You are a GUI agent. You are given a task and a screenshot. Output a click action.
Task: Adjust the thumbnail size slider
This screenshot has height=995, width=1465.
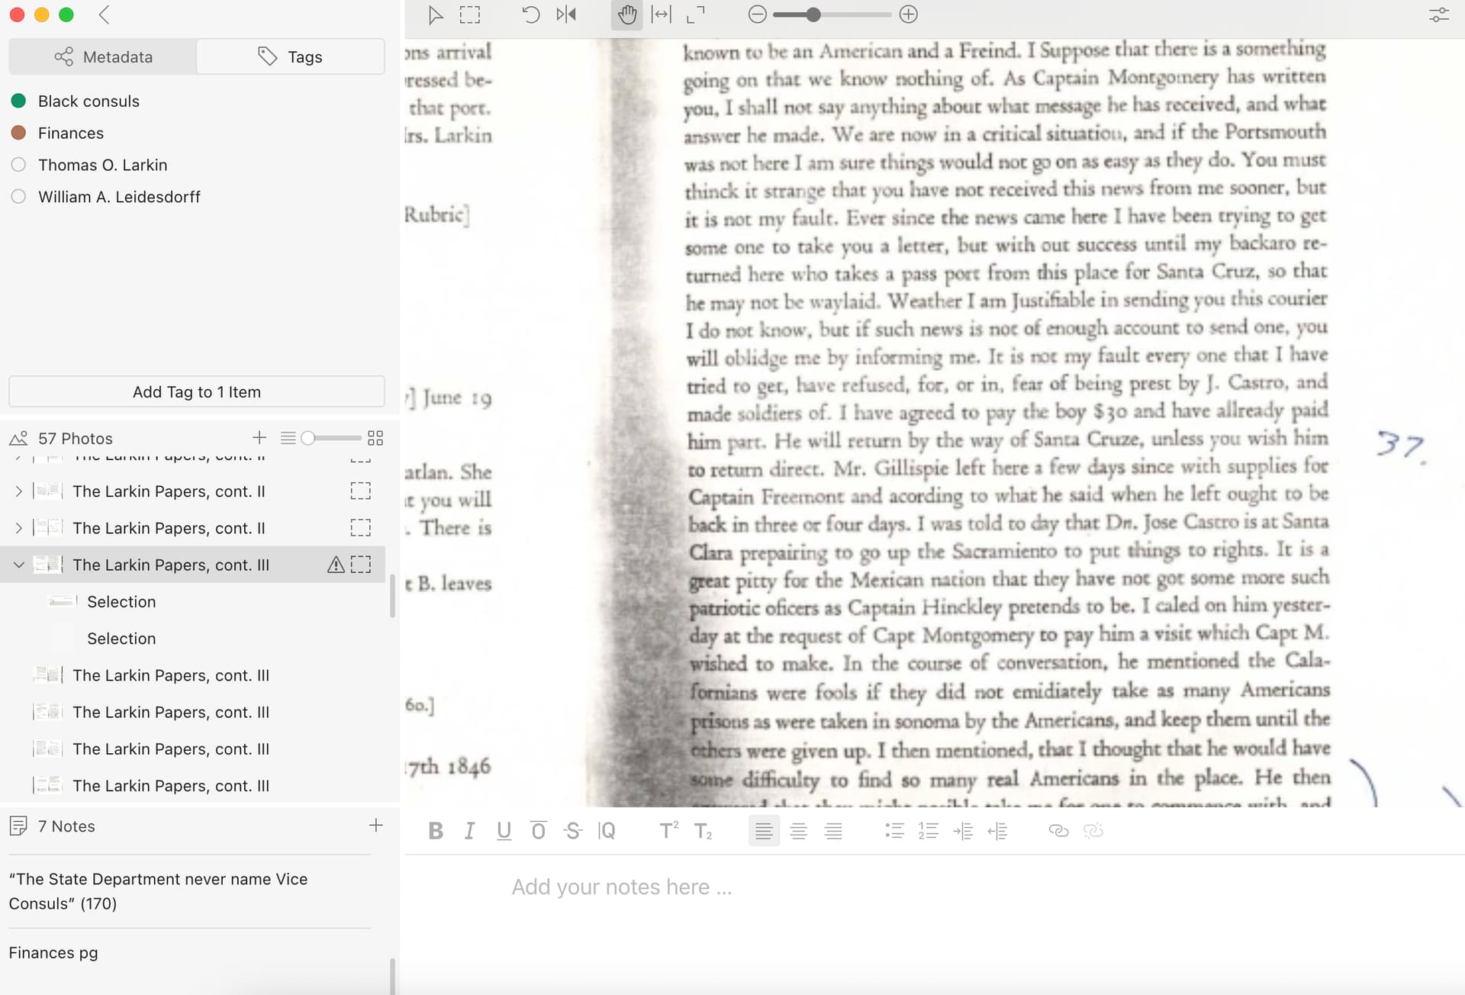point(330,438)
